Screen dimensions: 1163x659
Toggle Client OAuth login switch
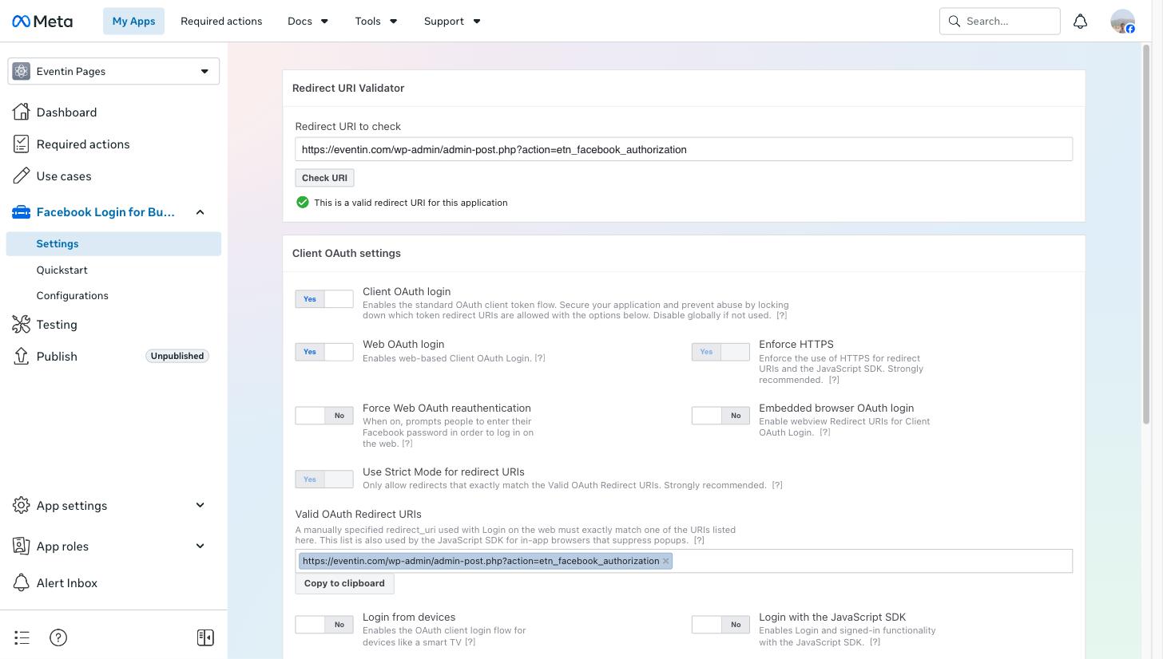pyautogui.click(x=324, y=299)
